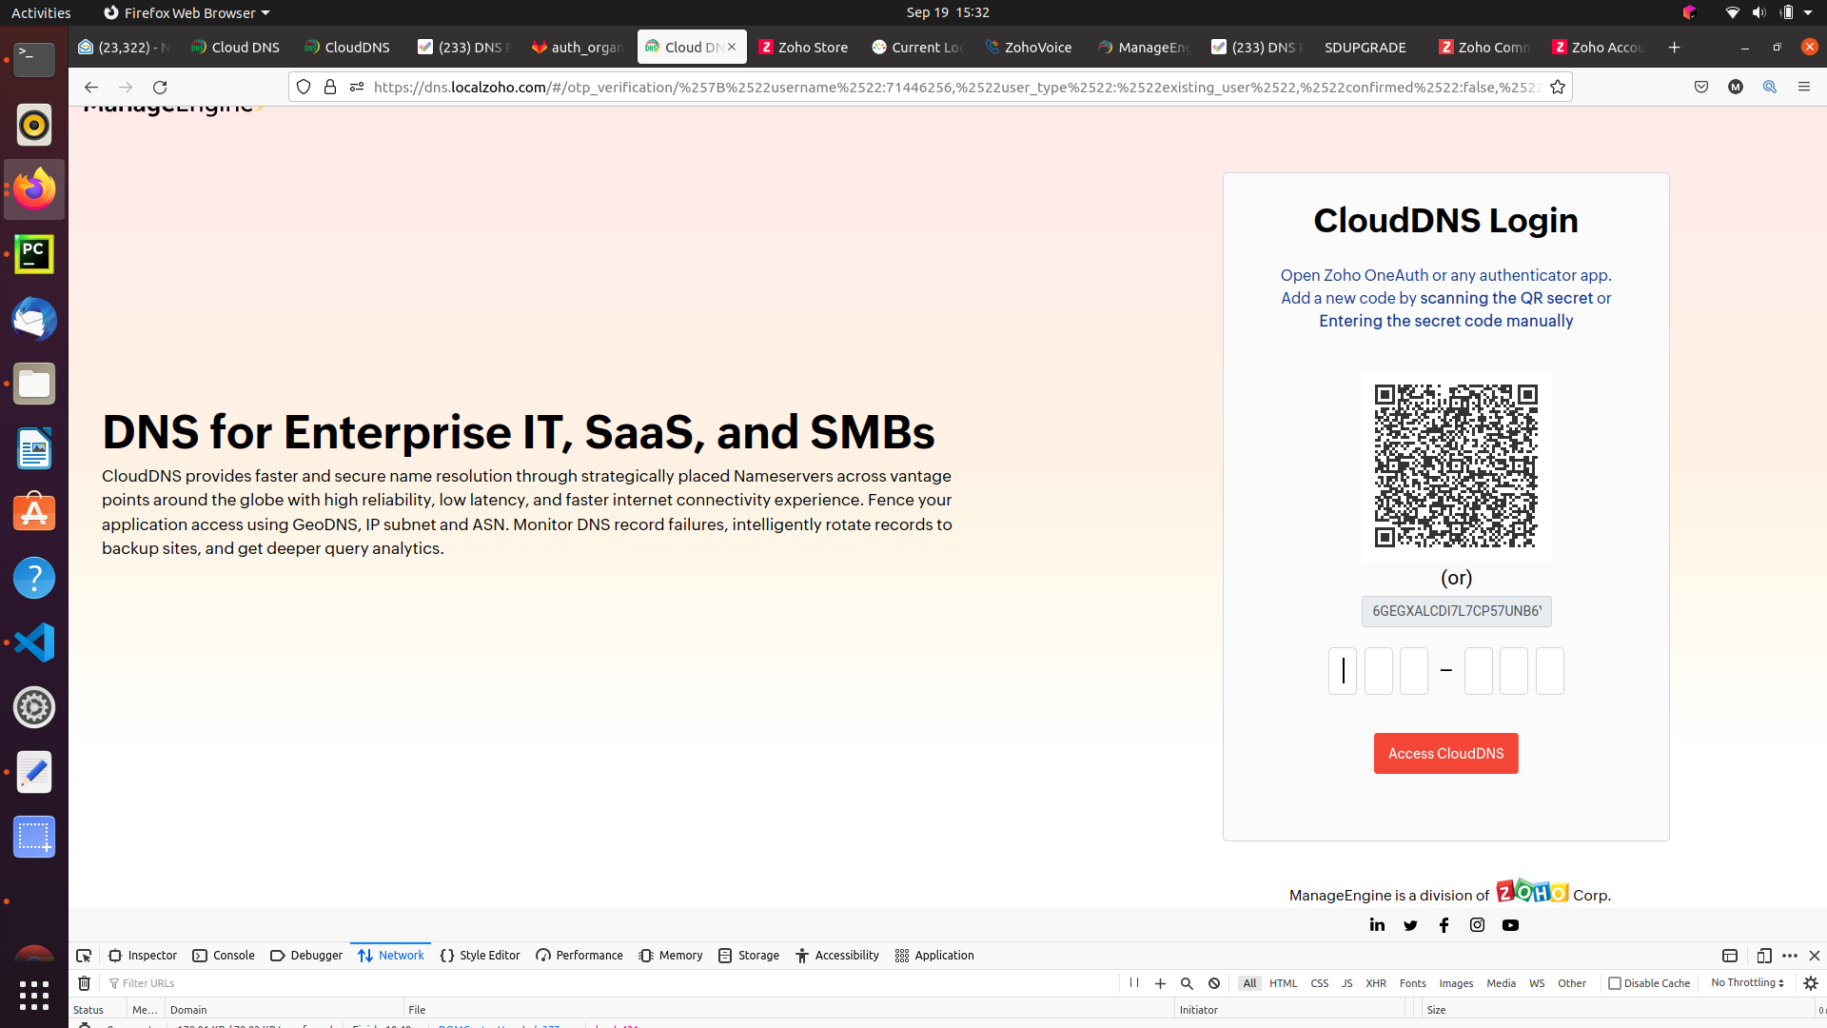Switch to the Console devtools tab
The height and width of the screenshot is (1028, 1827).
pyautogui.click(x=224, y=956)
